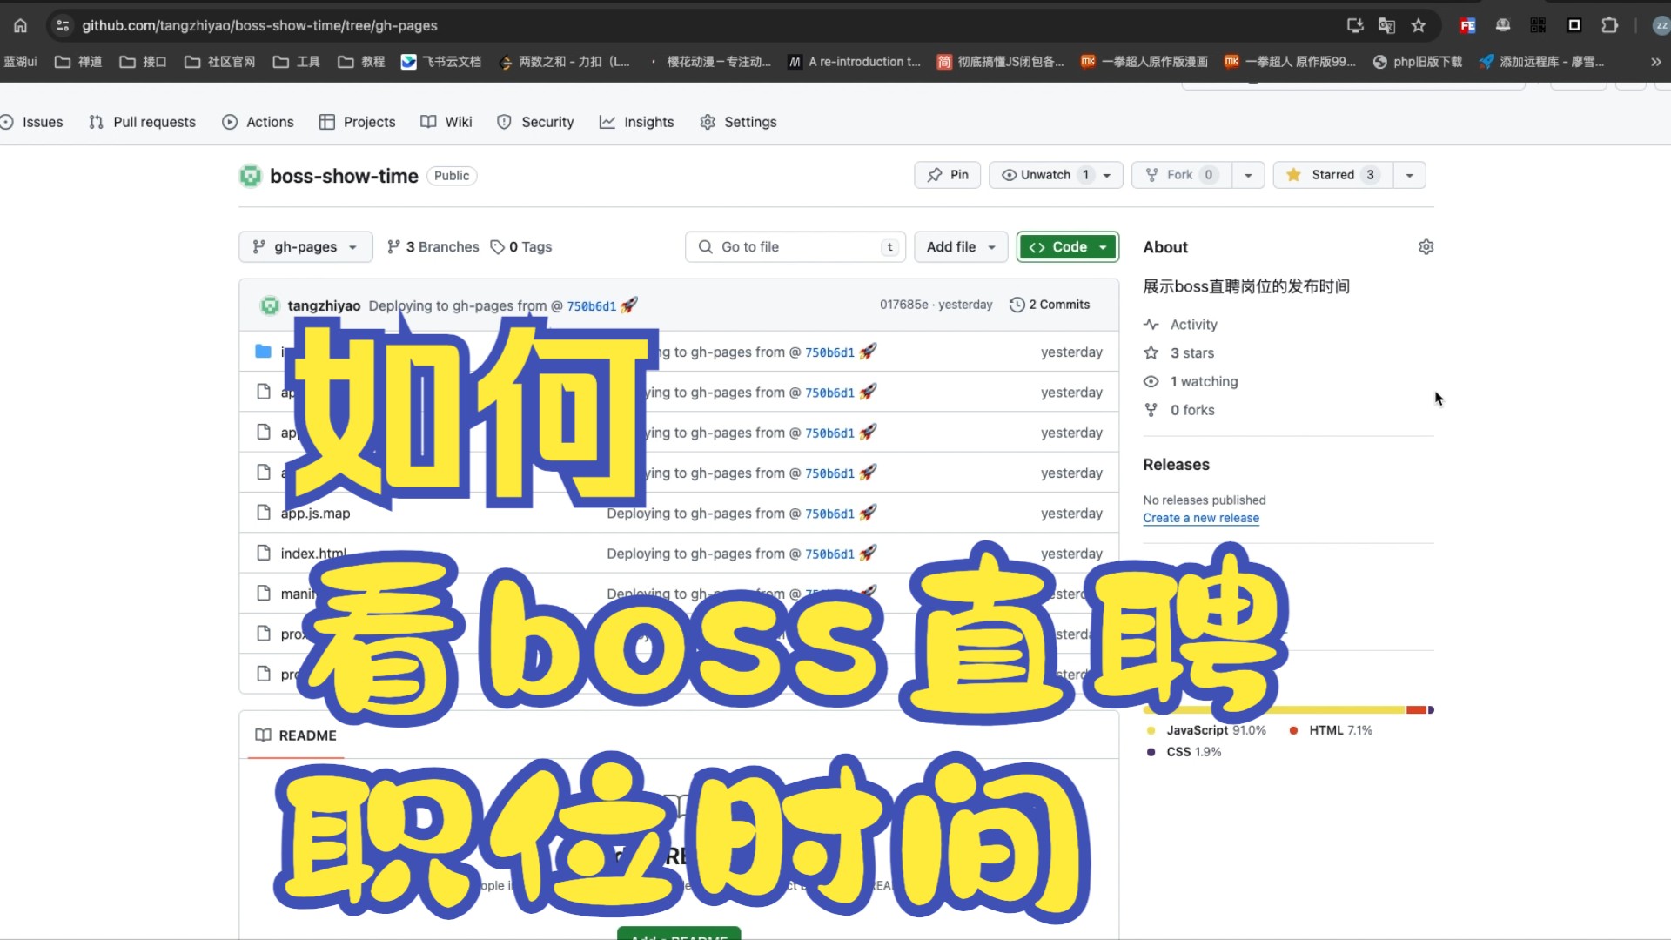Screen dimensions: 1671x940
Task: Click the Watch repository icon
Action: (1006, 174)
